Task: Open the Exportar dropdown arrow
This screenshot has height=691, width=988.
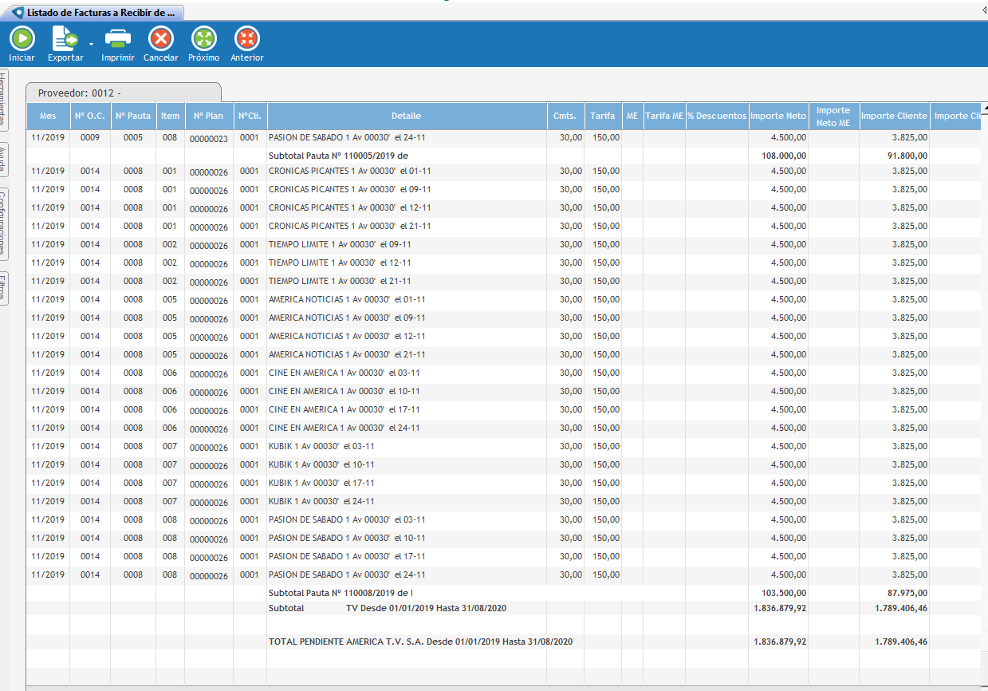Action: click(91, 44)
